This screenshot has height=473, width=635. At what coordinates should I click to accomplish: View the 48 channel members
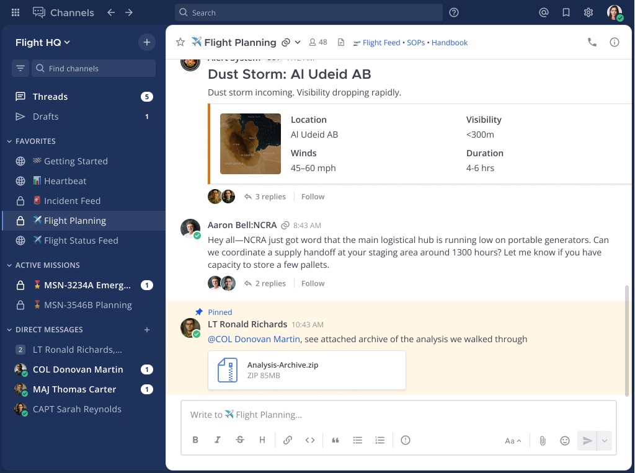point(318,42)
